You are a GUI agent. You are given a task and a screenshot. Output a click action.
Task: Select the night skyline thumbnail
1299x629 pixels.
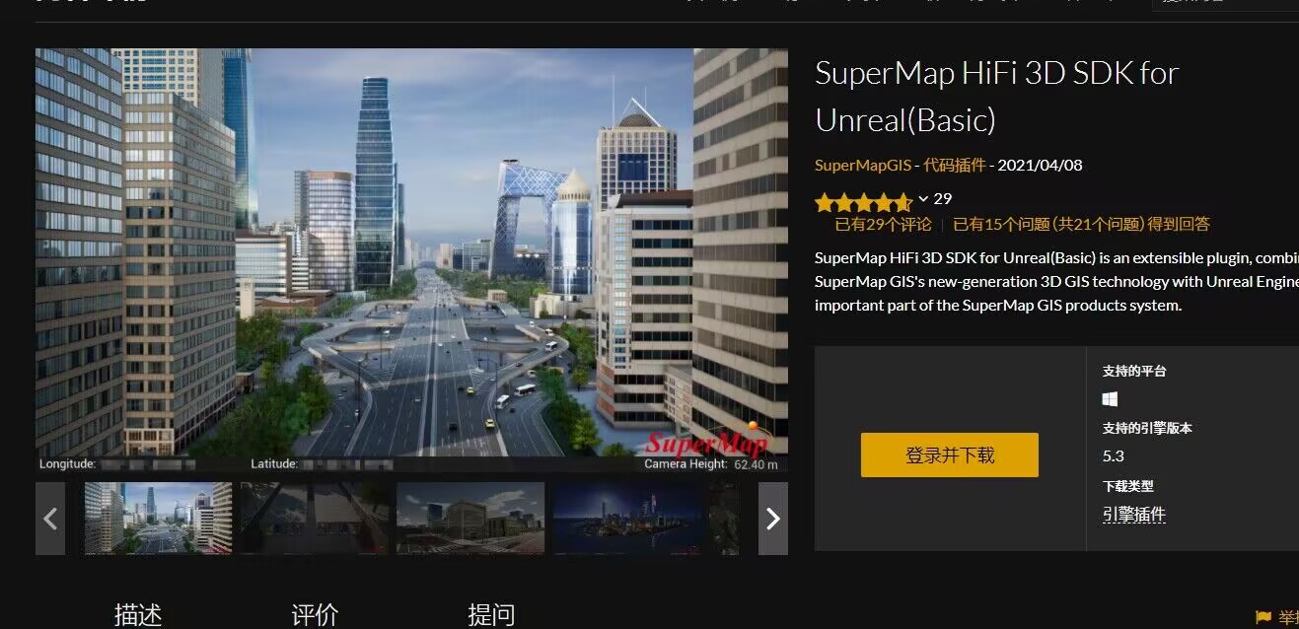(627, 519)
